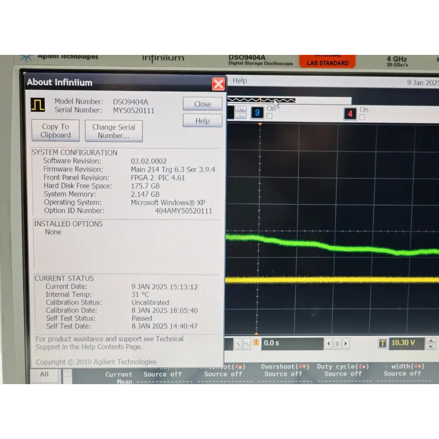Click the yellow T trigger icon
Screen dimensions: 439x439
pos(383,343)
